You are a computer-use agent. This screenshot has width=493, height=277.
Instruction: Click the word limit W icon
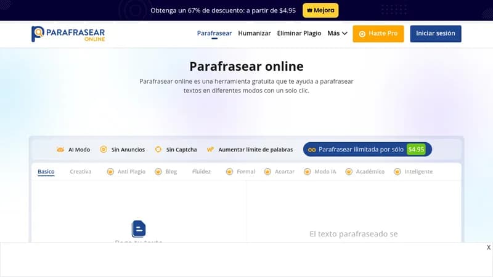(x=210, y=150)
